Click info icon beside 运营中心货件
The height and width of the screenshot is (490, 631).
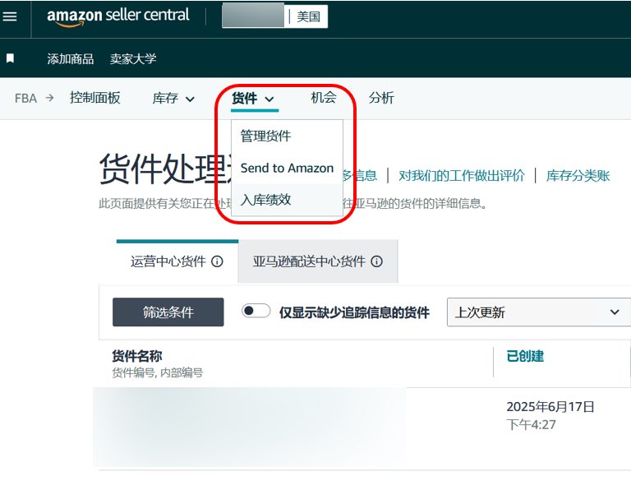[x=217, y=261]
